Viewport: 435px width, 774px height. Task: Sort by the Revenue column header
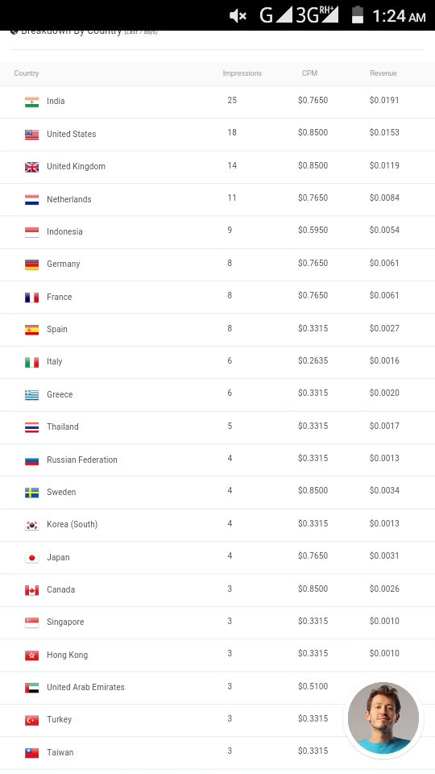point(383,73)
